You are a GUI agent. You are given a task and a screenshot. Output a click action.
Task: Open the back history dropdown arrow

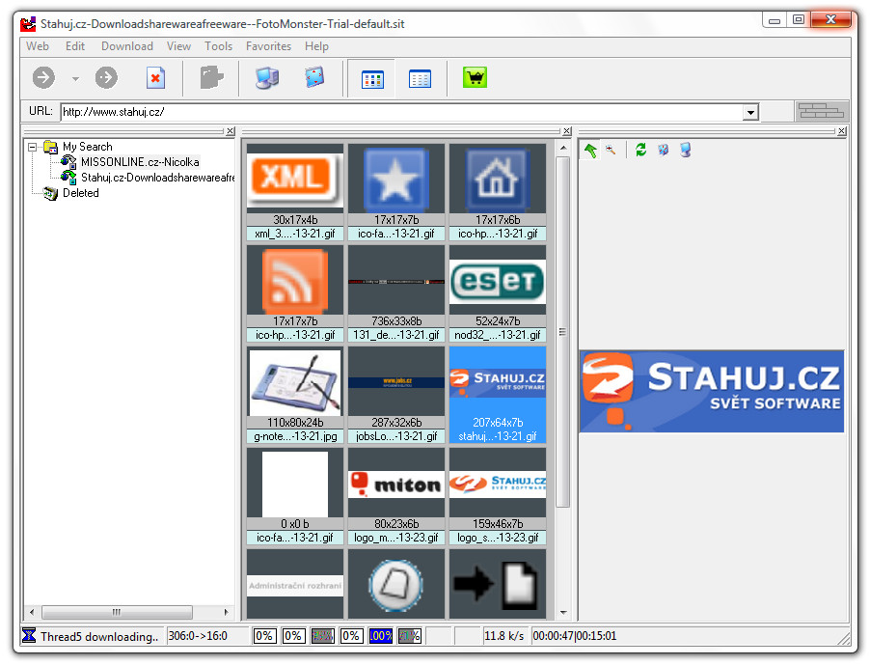pos(75,79)
